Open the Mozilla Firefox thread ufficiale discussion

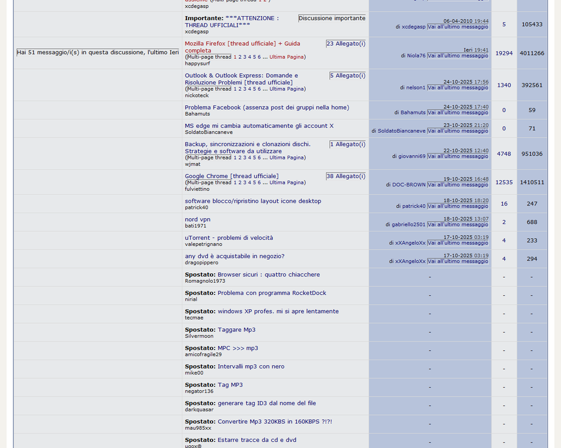click(x=242, y=47)
